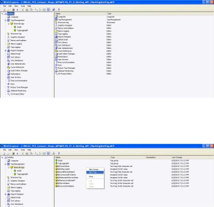The width and height of the screenshot is (214, 207).
Task: Click Type column header in upper window
Action: 160,13
